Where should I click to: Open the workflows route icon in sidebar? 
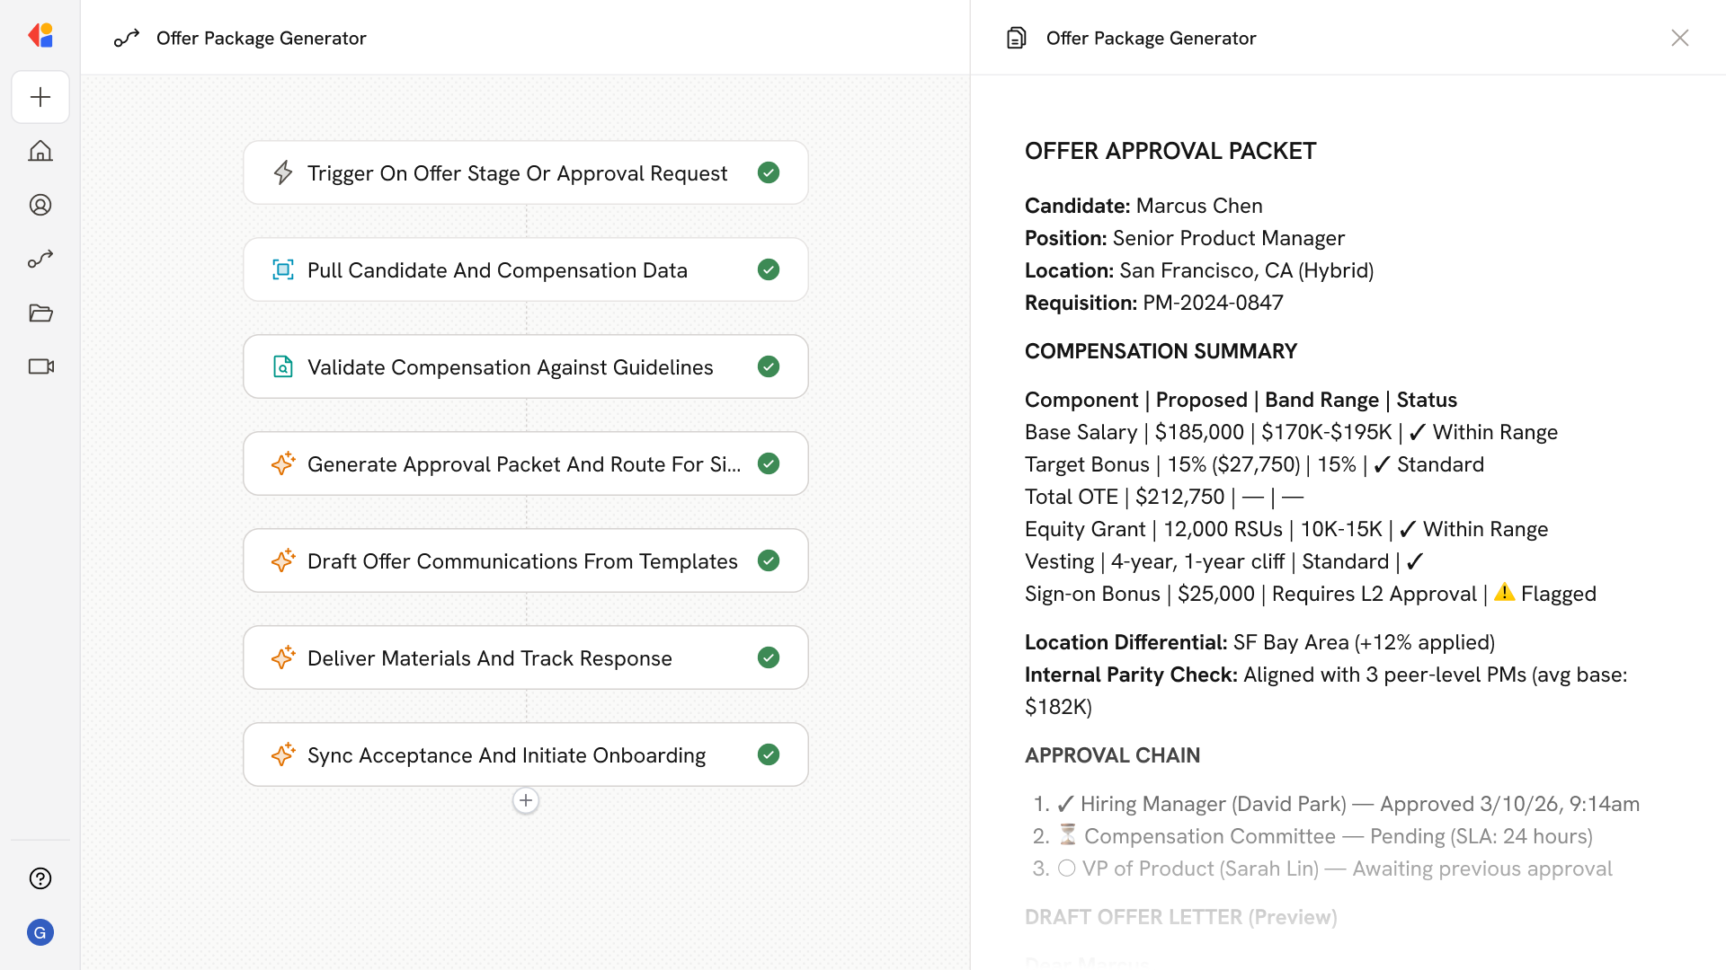point(40,259)
